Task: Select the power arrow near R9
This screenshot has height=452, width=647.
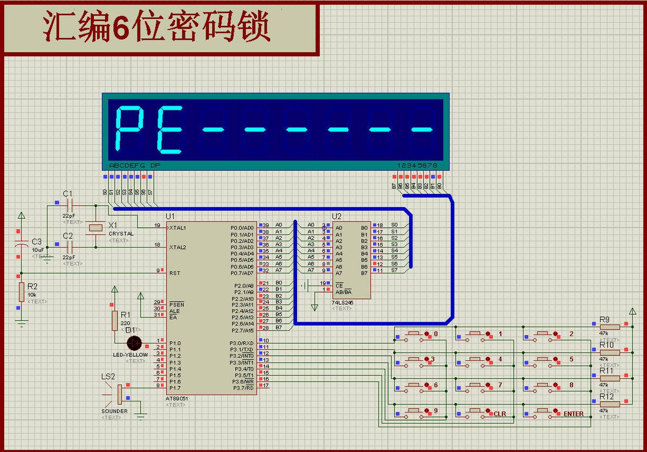Action: pyautogui.click(x=632, y=312)
